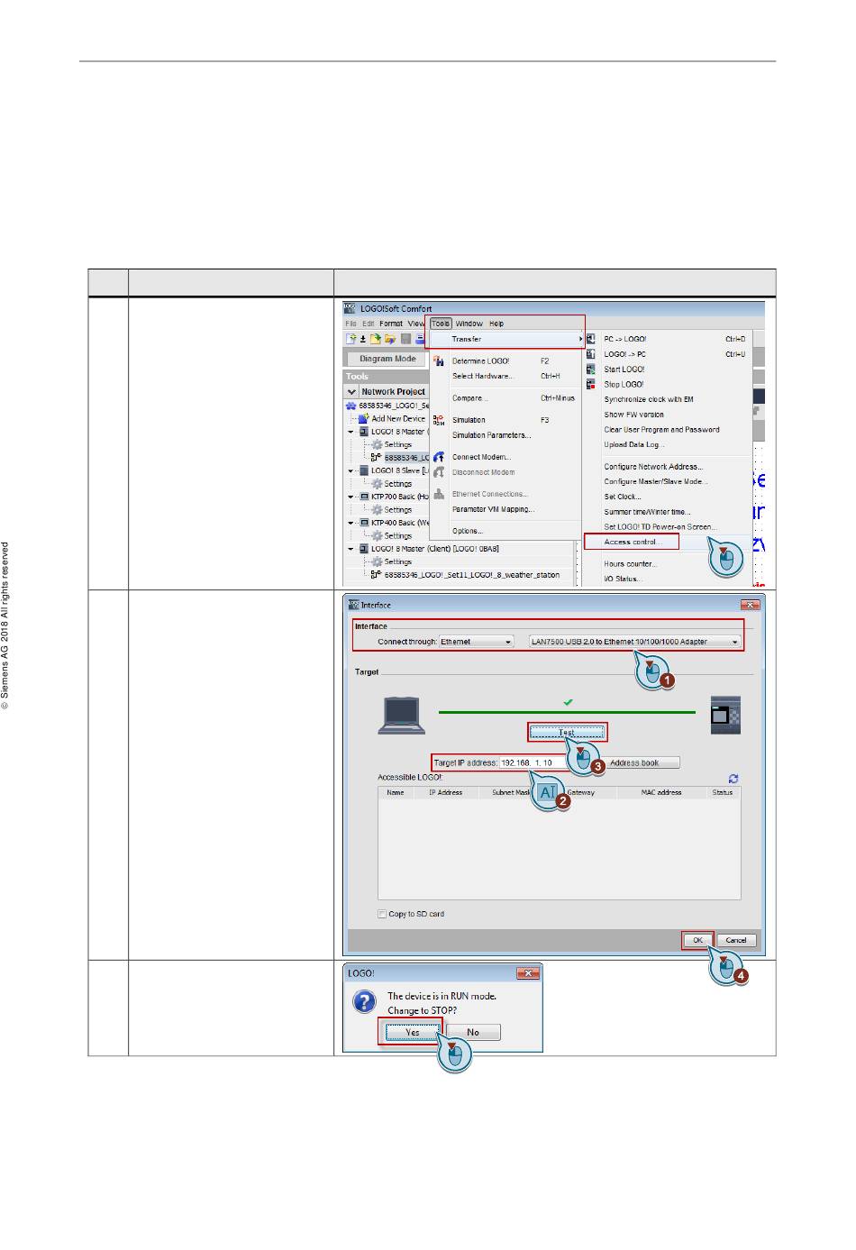Screen dimensions: 856x1250
Task: Click the Start LOGO! icon
Action: point(591,369)
